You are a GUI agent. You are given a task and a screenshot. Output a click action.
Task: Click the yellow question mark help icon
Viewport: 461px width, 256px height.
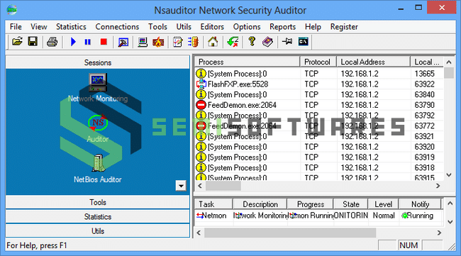coord(252,41)
